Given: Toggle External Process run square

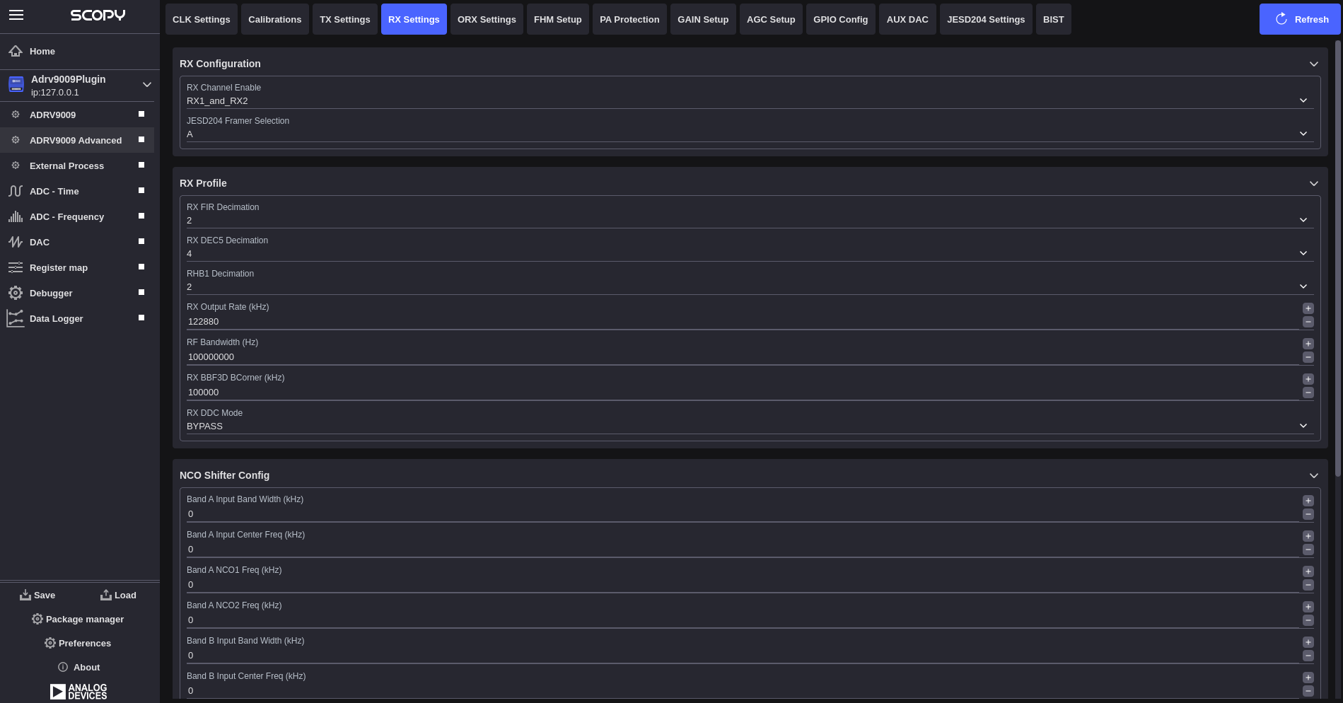Looking at the screenshot, I should click(x=141, y=165).
